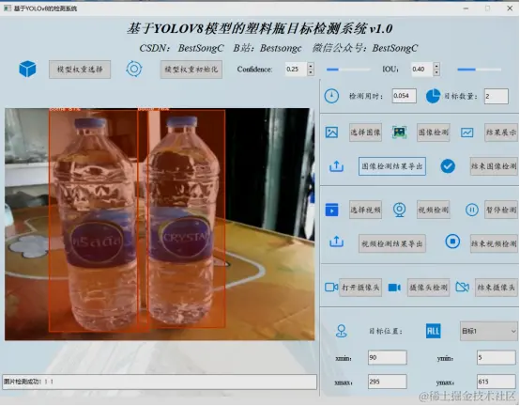Click the 检测用时 field showing 0.054
Screen dimensions: 520x406
tap(405, 96)
